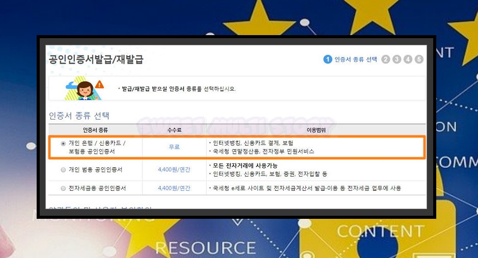Click step 1 circle icon

tap(327, 60)
